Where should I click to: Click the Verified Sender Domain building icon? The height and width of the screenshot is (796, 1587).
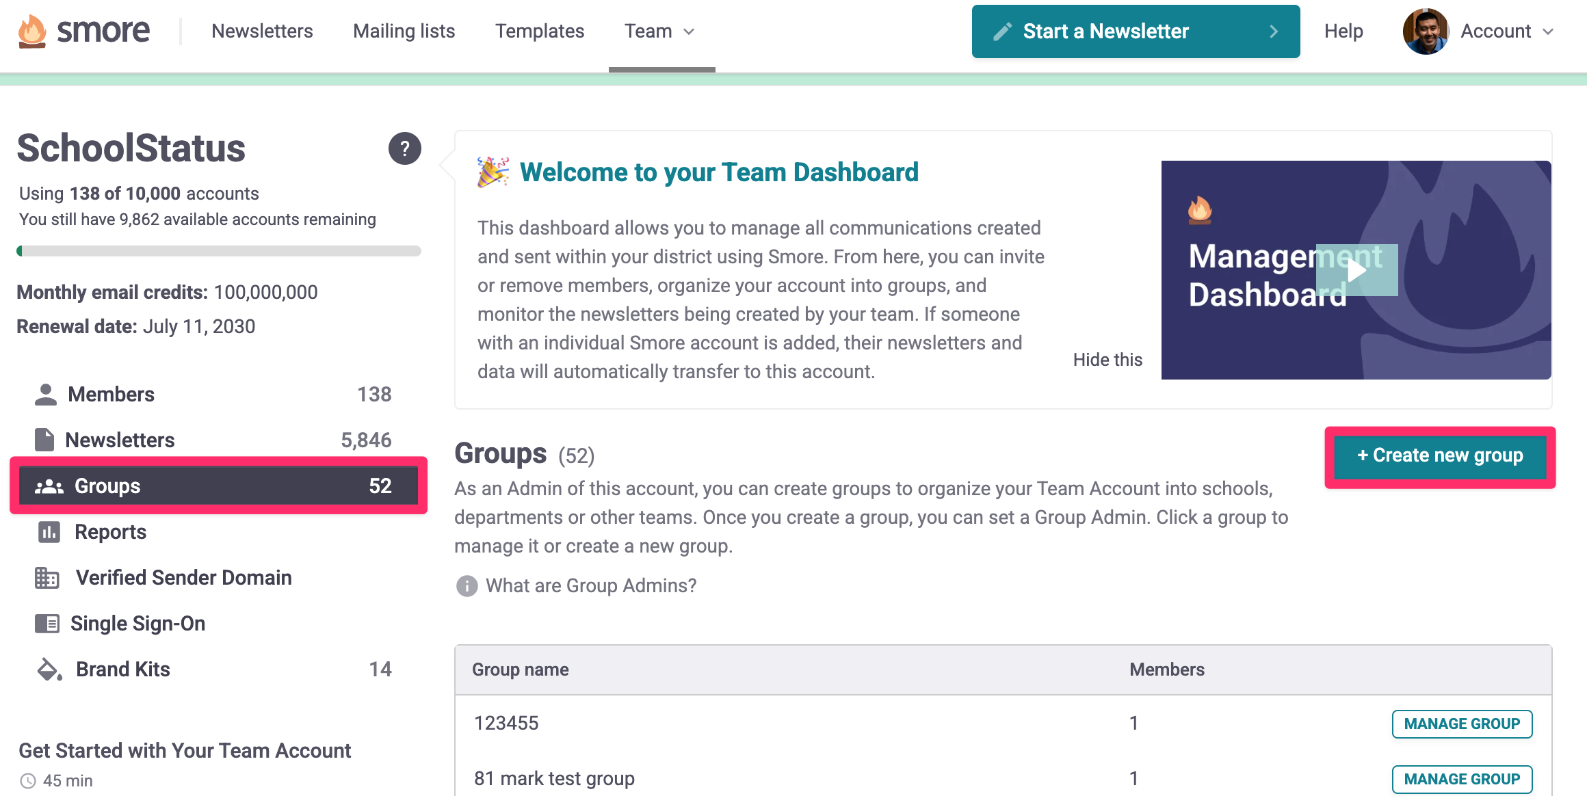47,578
